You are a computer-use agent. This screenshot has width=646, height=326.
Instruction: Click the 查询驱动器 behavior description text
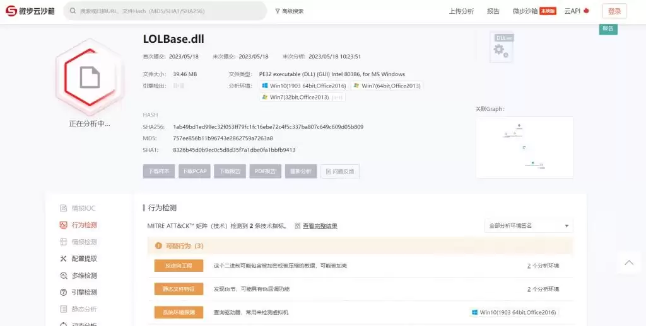point(251,312)
